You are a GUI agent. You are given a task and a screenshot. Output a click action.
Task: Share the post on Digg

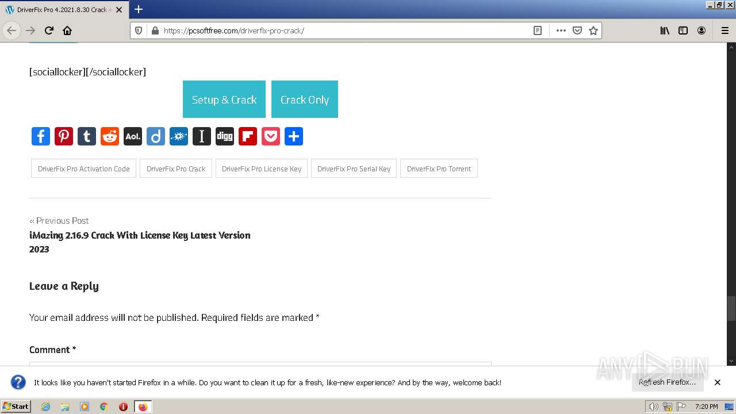tap(225, 136)
